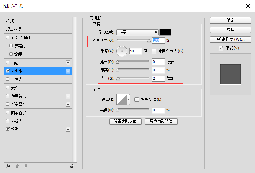
Task: Select 混合选项 in the styles list
Action: (38, 29)
